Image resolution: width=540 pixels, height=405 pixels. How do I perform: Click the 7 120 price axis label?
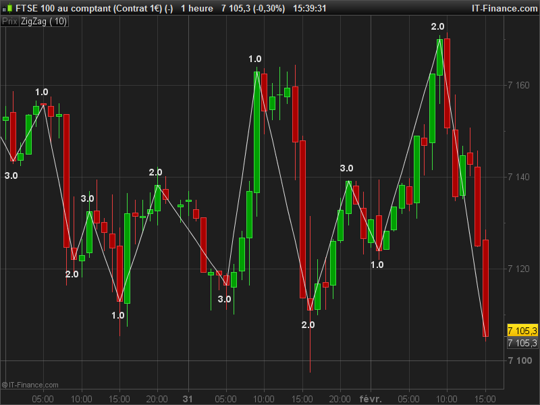click(518, 269)
